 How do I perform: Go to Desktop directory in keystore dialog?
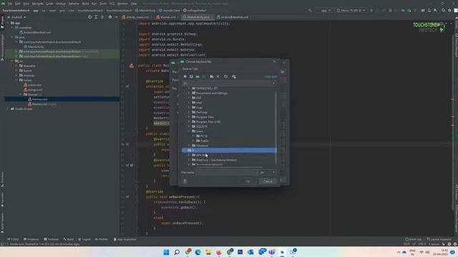click(191, 76)
